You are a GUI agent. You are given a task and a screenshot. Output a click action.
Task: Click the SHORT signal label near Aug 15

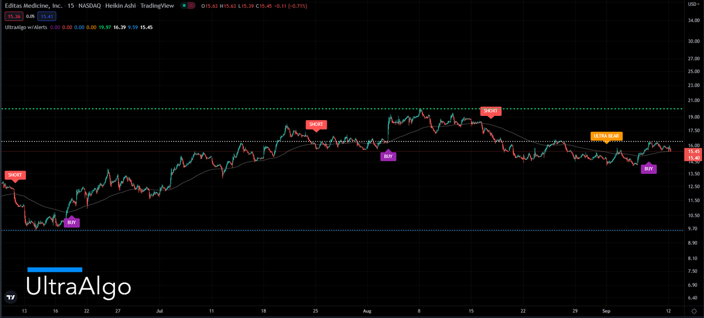[490, 111]
